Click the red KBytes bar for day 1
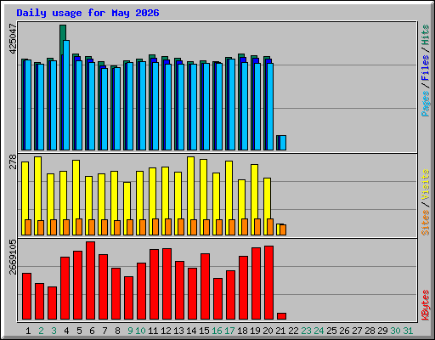Screen dimensions: 435x340 tap(27, 297)
